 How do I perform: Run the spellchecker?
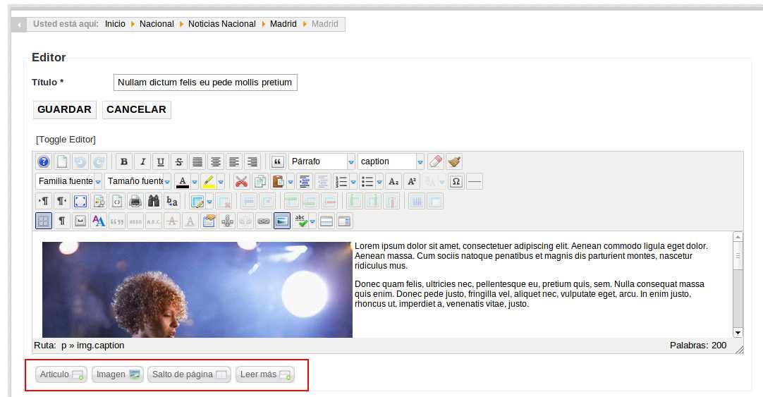(x=301, y=221)
